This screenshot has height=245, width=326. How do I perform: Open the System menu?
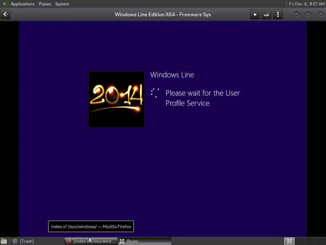tap(62, 4)
